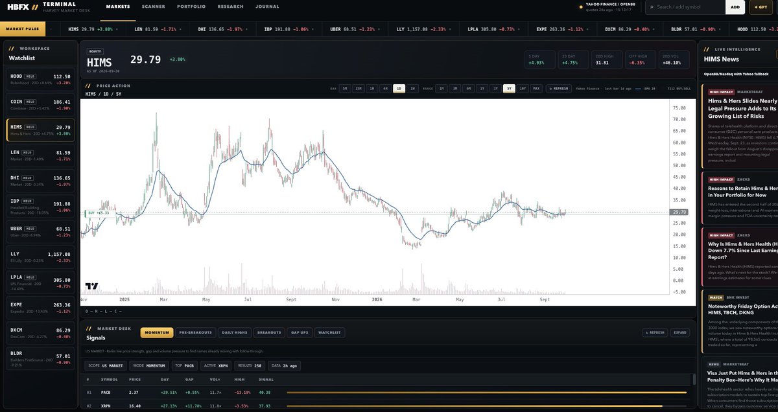778x412 pixels.
Task: Switch signals to Gap Ups
Action: click(x=300, y=332)
